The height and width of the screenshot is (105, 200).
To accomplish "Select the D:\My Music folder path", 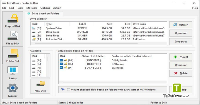I will (x=119, y=60).
